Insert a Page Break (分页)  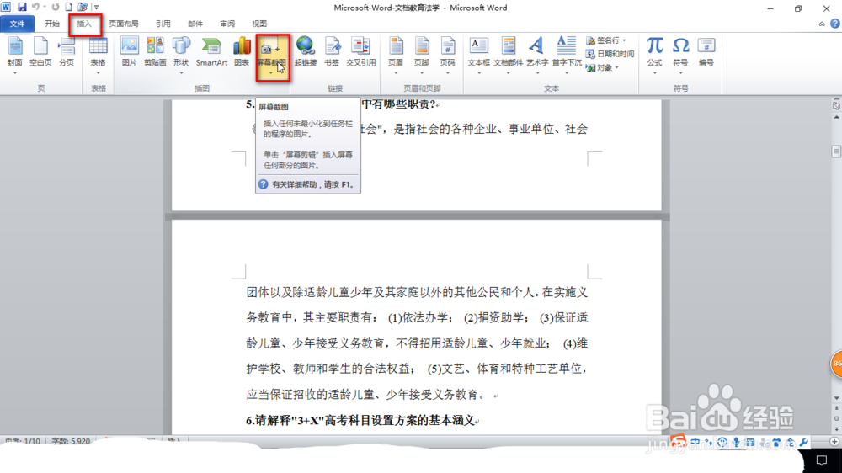click(67, 53)
